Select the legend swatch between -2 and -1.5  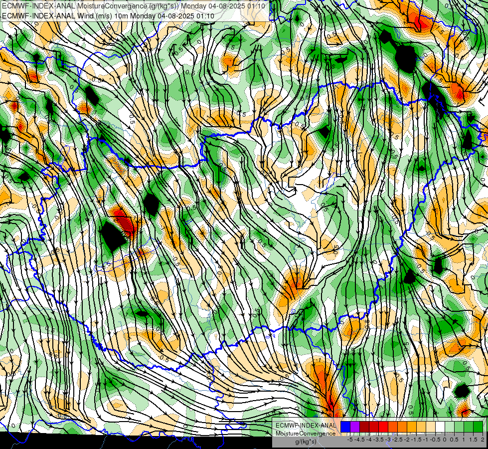click(x=411, y=427)
